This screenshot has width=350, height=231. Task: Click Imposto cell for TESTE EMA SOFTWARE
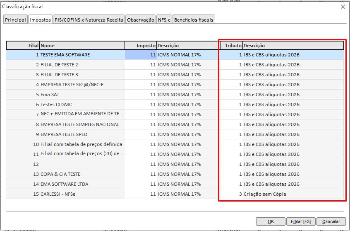coord(141,55)
